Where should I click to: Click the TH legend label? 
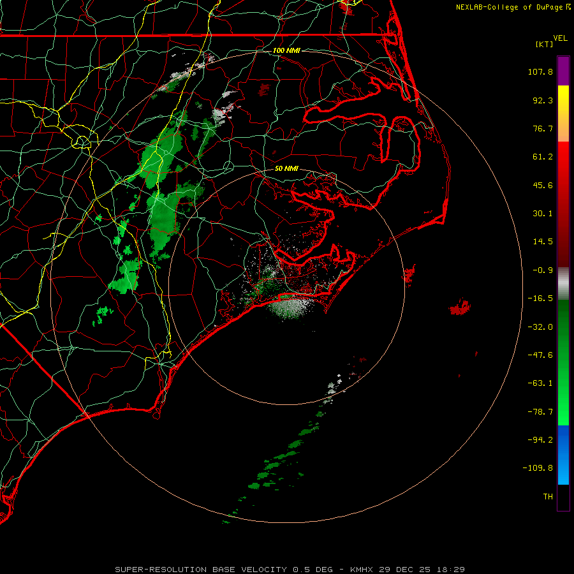(x=548, y=497)
